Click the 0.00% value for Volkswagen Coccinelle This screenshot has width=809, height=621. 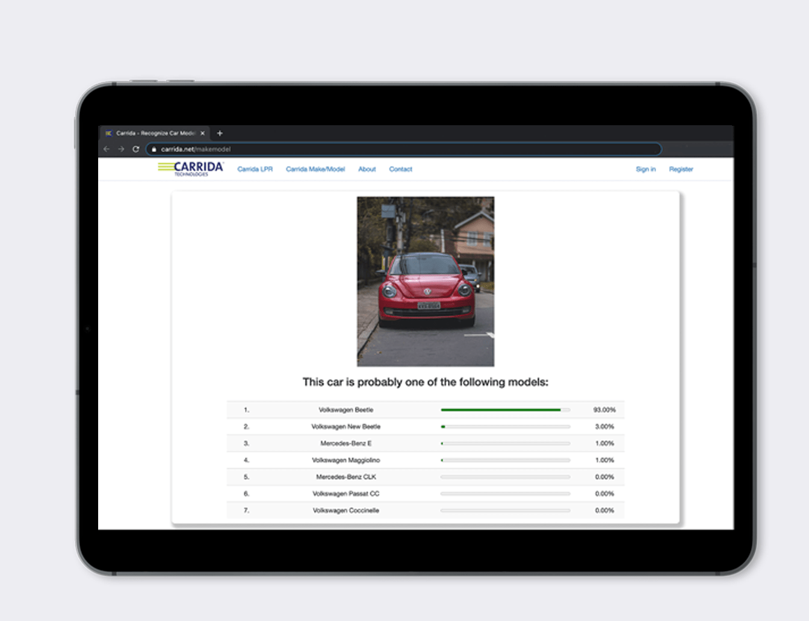(x=605, y=511)
